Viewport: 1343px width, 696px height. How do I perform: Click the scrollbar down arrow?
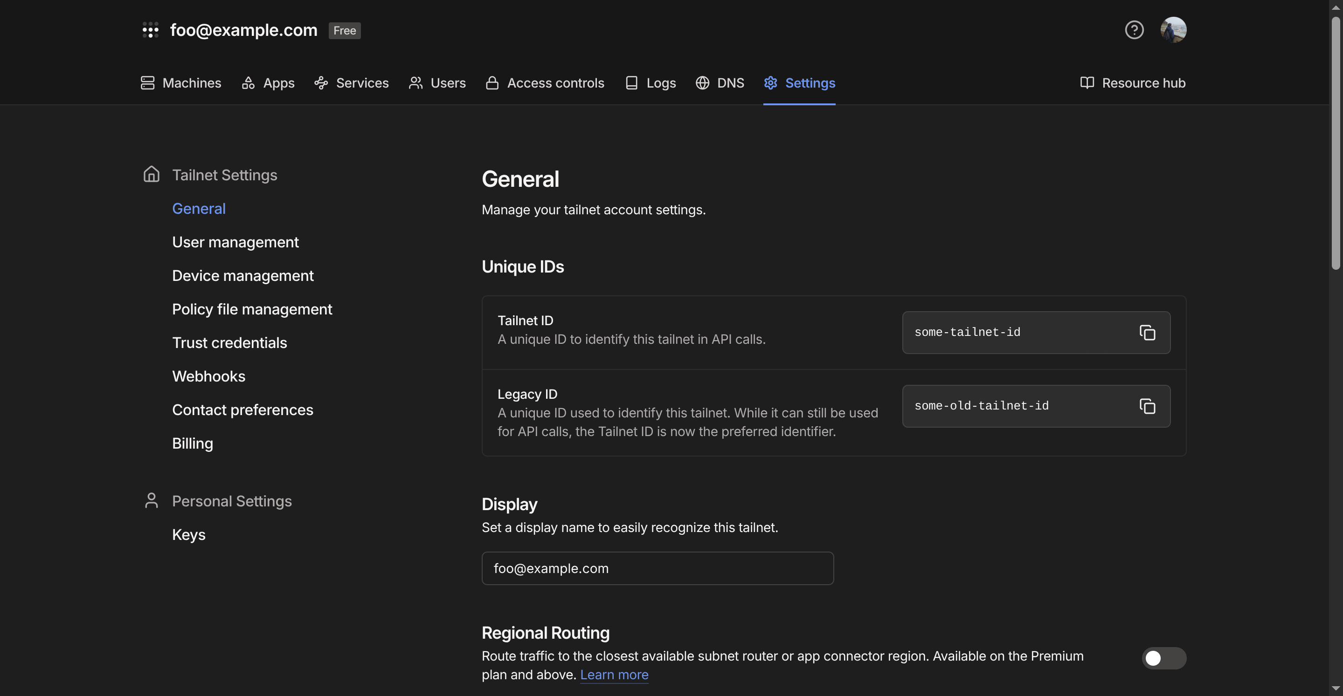1336,689
